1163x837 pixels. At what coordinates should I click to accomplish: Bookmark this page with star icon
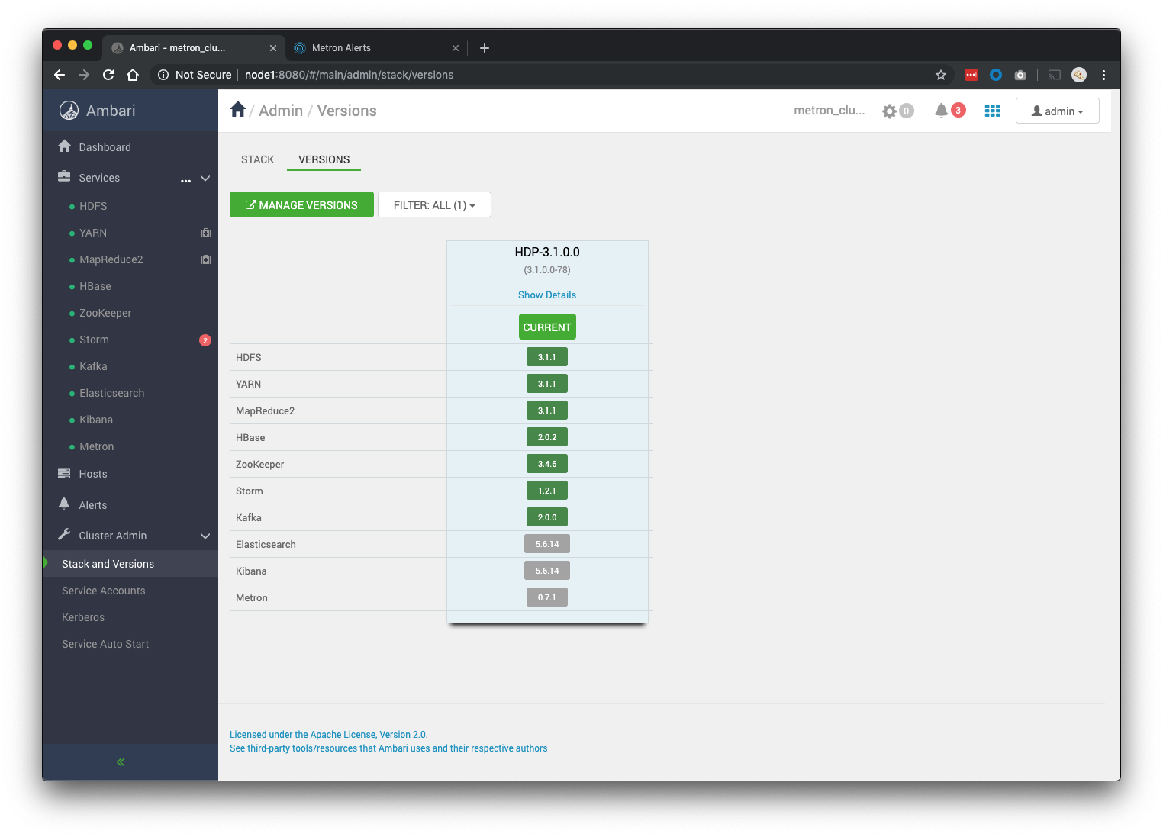tap(941, 75)
